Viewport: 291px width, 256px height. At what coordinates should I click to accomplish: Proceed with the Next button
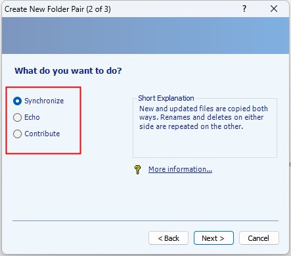pyautogui.click(x=213, y=238)
